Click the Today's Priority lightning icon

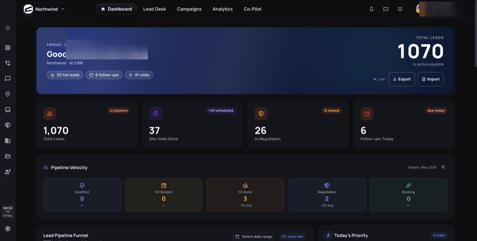328,235
